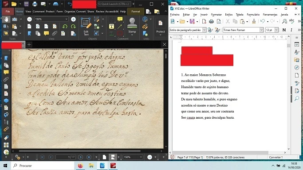Toggle continuous page layout in PDF status bar

tap(113, 157)
